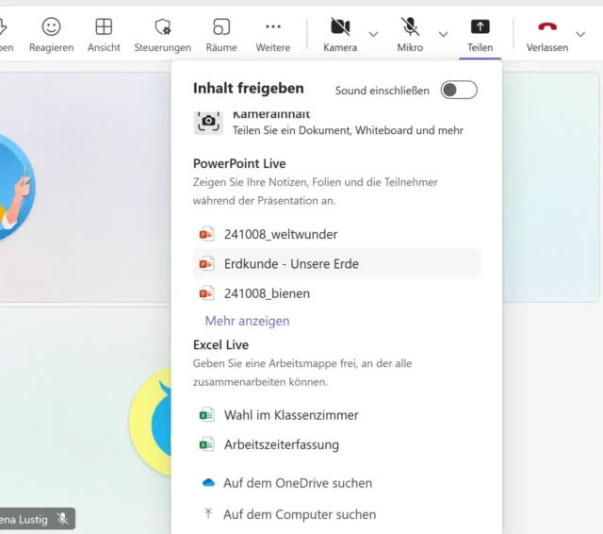Expand the Mikro options chevron
This screenshot has height=534, width=603.
pyautogui.click(x=444, y=34)
